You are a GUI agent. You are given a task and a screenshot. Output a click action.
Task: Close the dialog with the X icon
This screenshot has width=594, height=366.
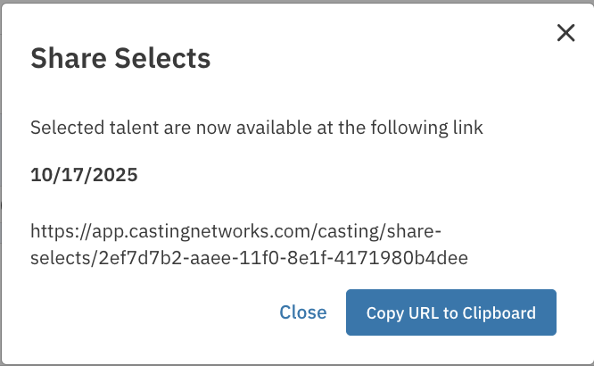tap(565, 34)
